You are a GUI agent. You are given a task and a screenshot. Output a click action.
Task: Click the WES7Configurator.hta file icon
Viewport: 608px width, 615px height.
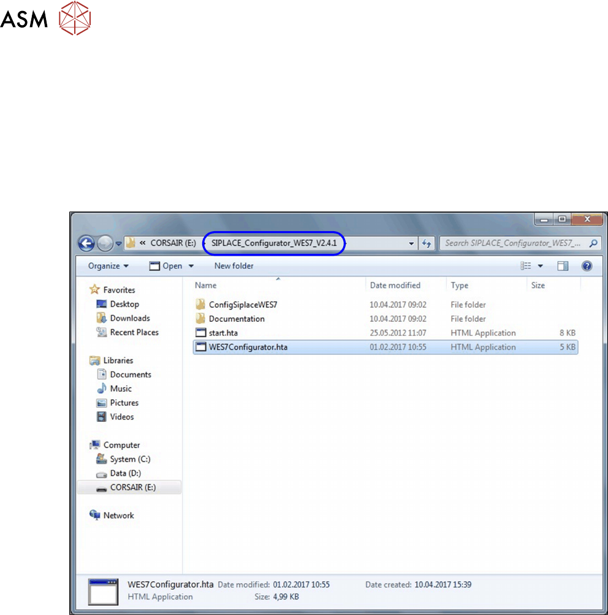tap(200, 346)
